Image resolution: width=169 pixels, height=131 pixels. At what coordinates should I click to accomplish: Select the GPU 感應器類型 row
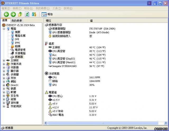pos(79,32)
